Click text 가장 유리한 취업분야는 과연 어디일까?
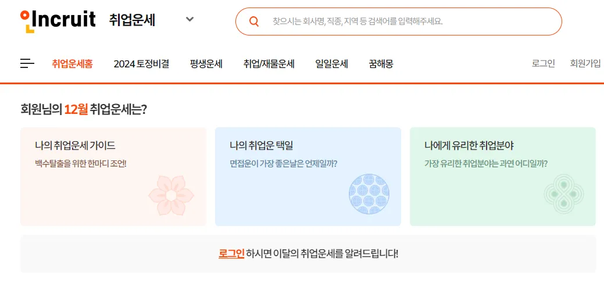This screenshot has height=283, width=604. (486, 164)
